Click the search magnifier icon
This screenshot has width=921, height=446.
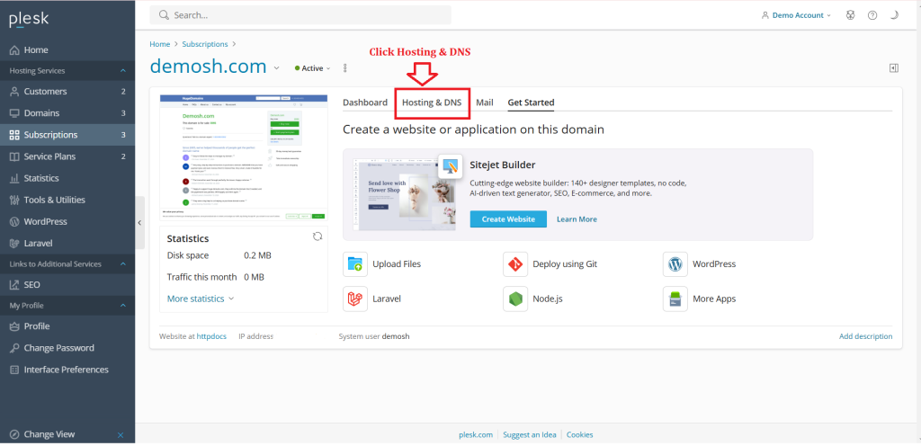164,15
